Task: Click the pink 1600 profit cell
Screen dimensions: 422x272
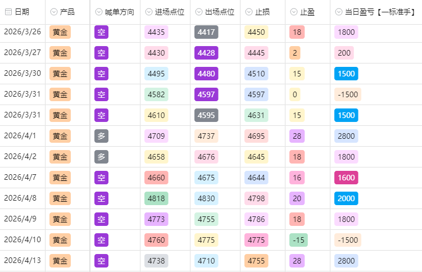Action: pyautogui.click(x=347, y=178)
